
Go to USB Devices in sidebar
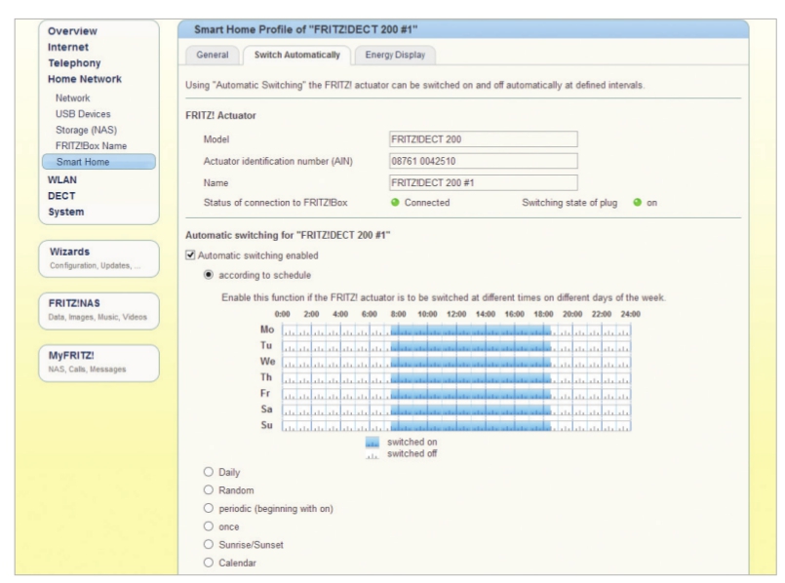(x=83, y=114)
